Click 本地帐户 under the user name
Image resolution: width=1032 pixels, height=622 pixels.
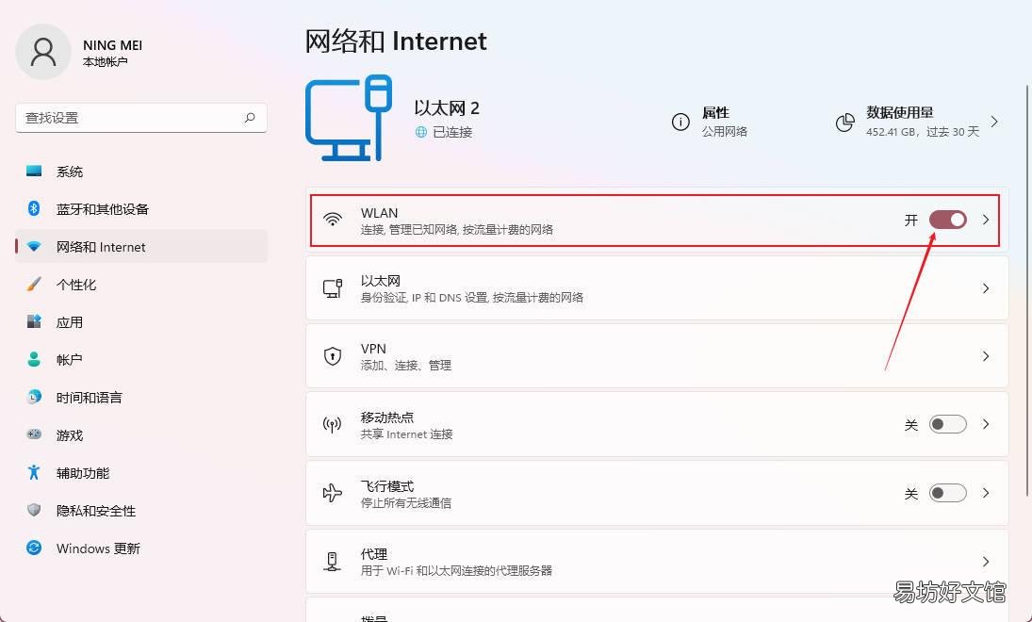tap(106, 62)
